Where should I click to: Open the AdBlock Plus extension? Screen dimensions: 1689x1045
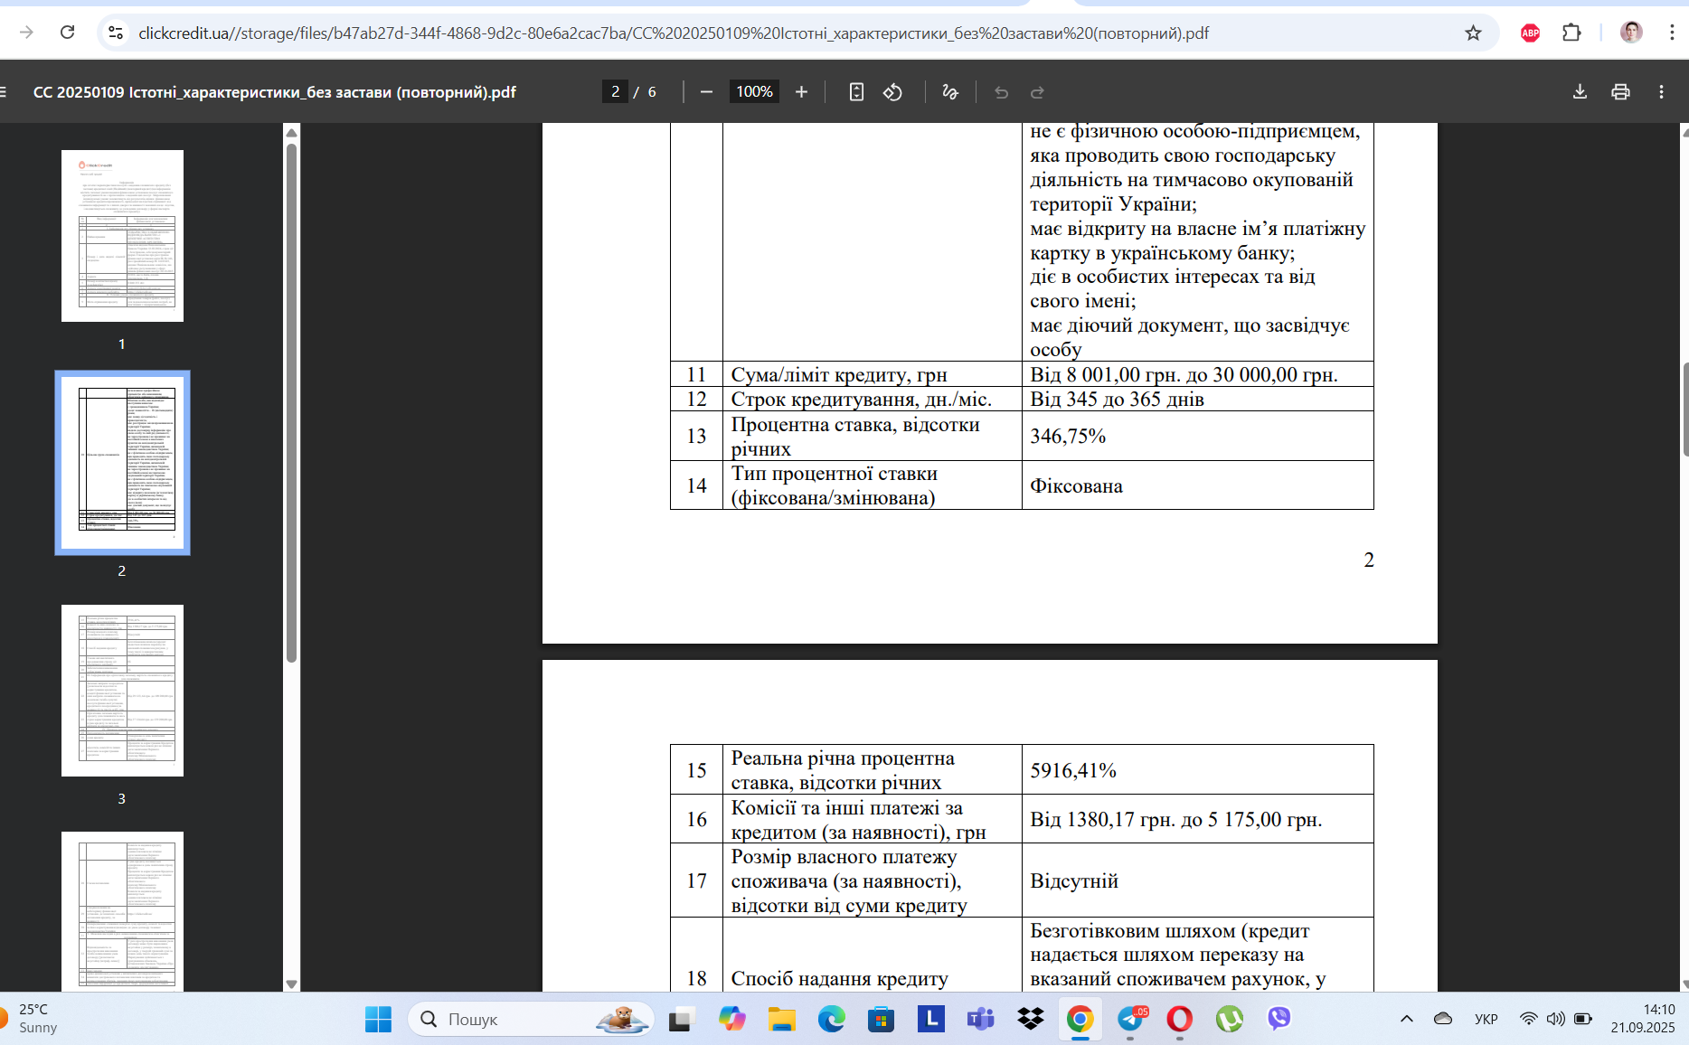(x=1530, y=33)
